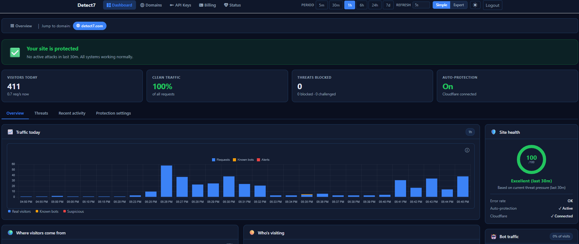Click the 05:45 PM traffic bar
This screenshot has width=579, height=244.
pyautogui.click(x=463, y=186)
